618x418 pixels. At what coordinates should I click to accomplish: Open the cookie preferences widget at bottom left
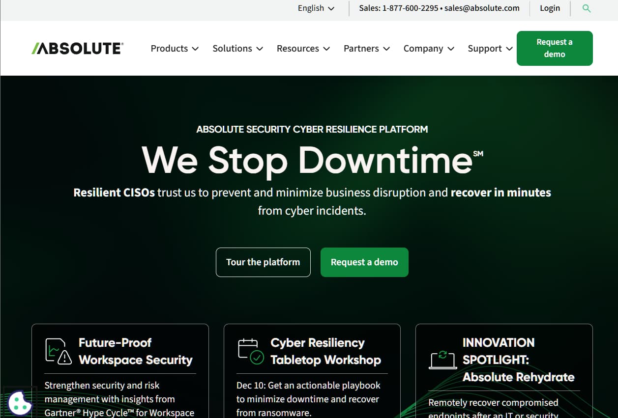click(20, 403)
